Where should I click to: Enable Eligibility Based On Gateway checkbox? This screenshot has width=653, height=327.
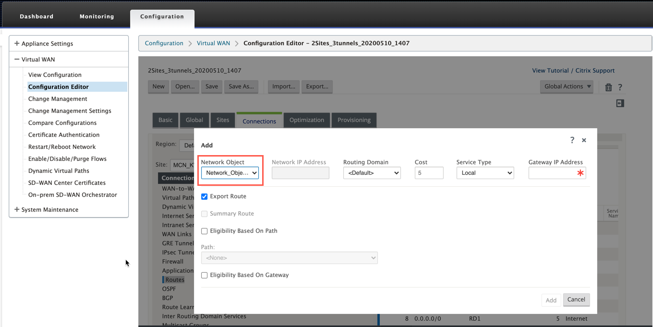click(204, 275)
